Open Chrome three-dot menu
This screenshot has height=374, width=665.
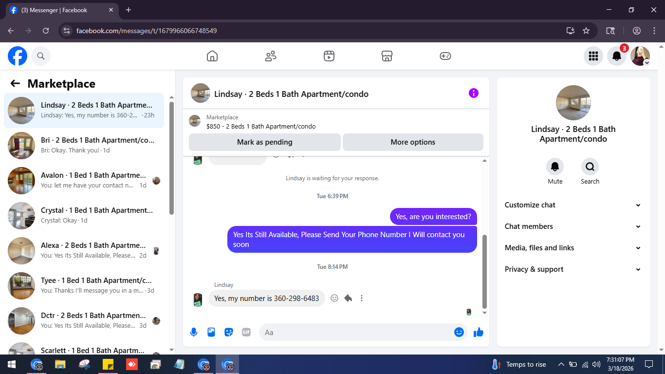(x=654, y=31)
